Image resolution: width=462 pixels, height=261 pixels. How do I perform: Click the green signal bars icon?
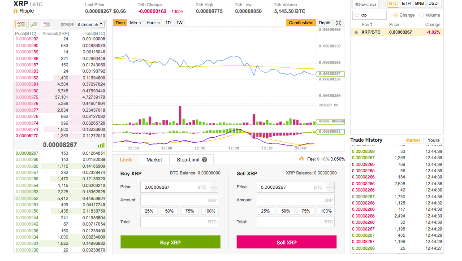(x=101, y=145)
